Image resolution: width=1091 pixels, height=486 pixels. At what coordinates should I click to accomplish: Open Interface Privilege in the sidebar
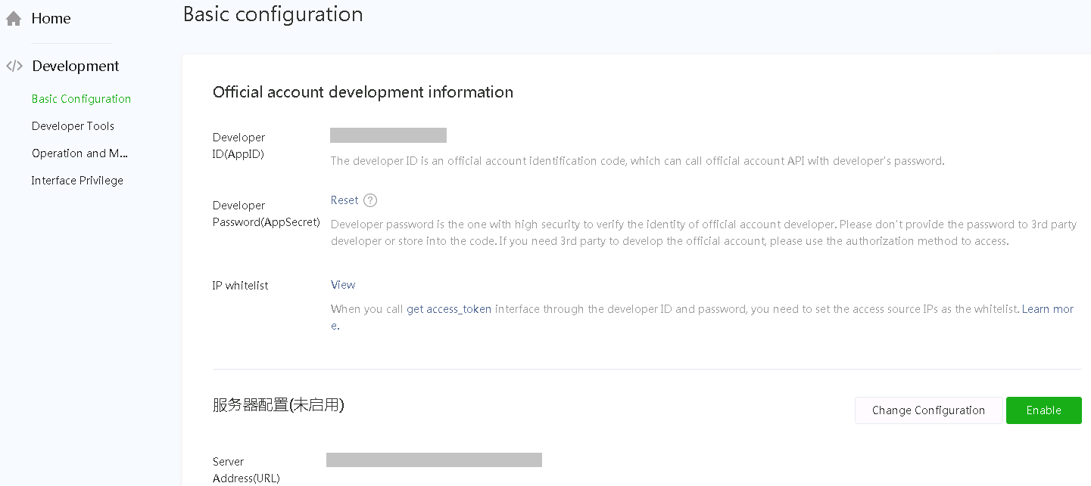77,181
